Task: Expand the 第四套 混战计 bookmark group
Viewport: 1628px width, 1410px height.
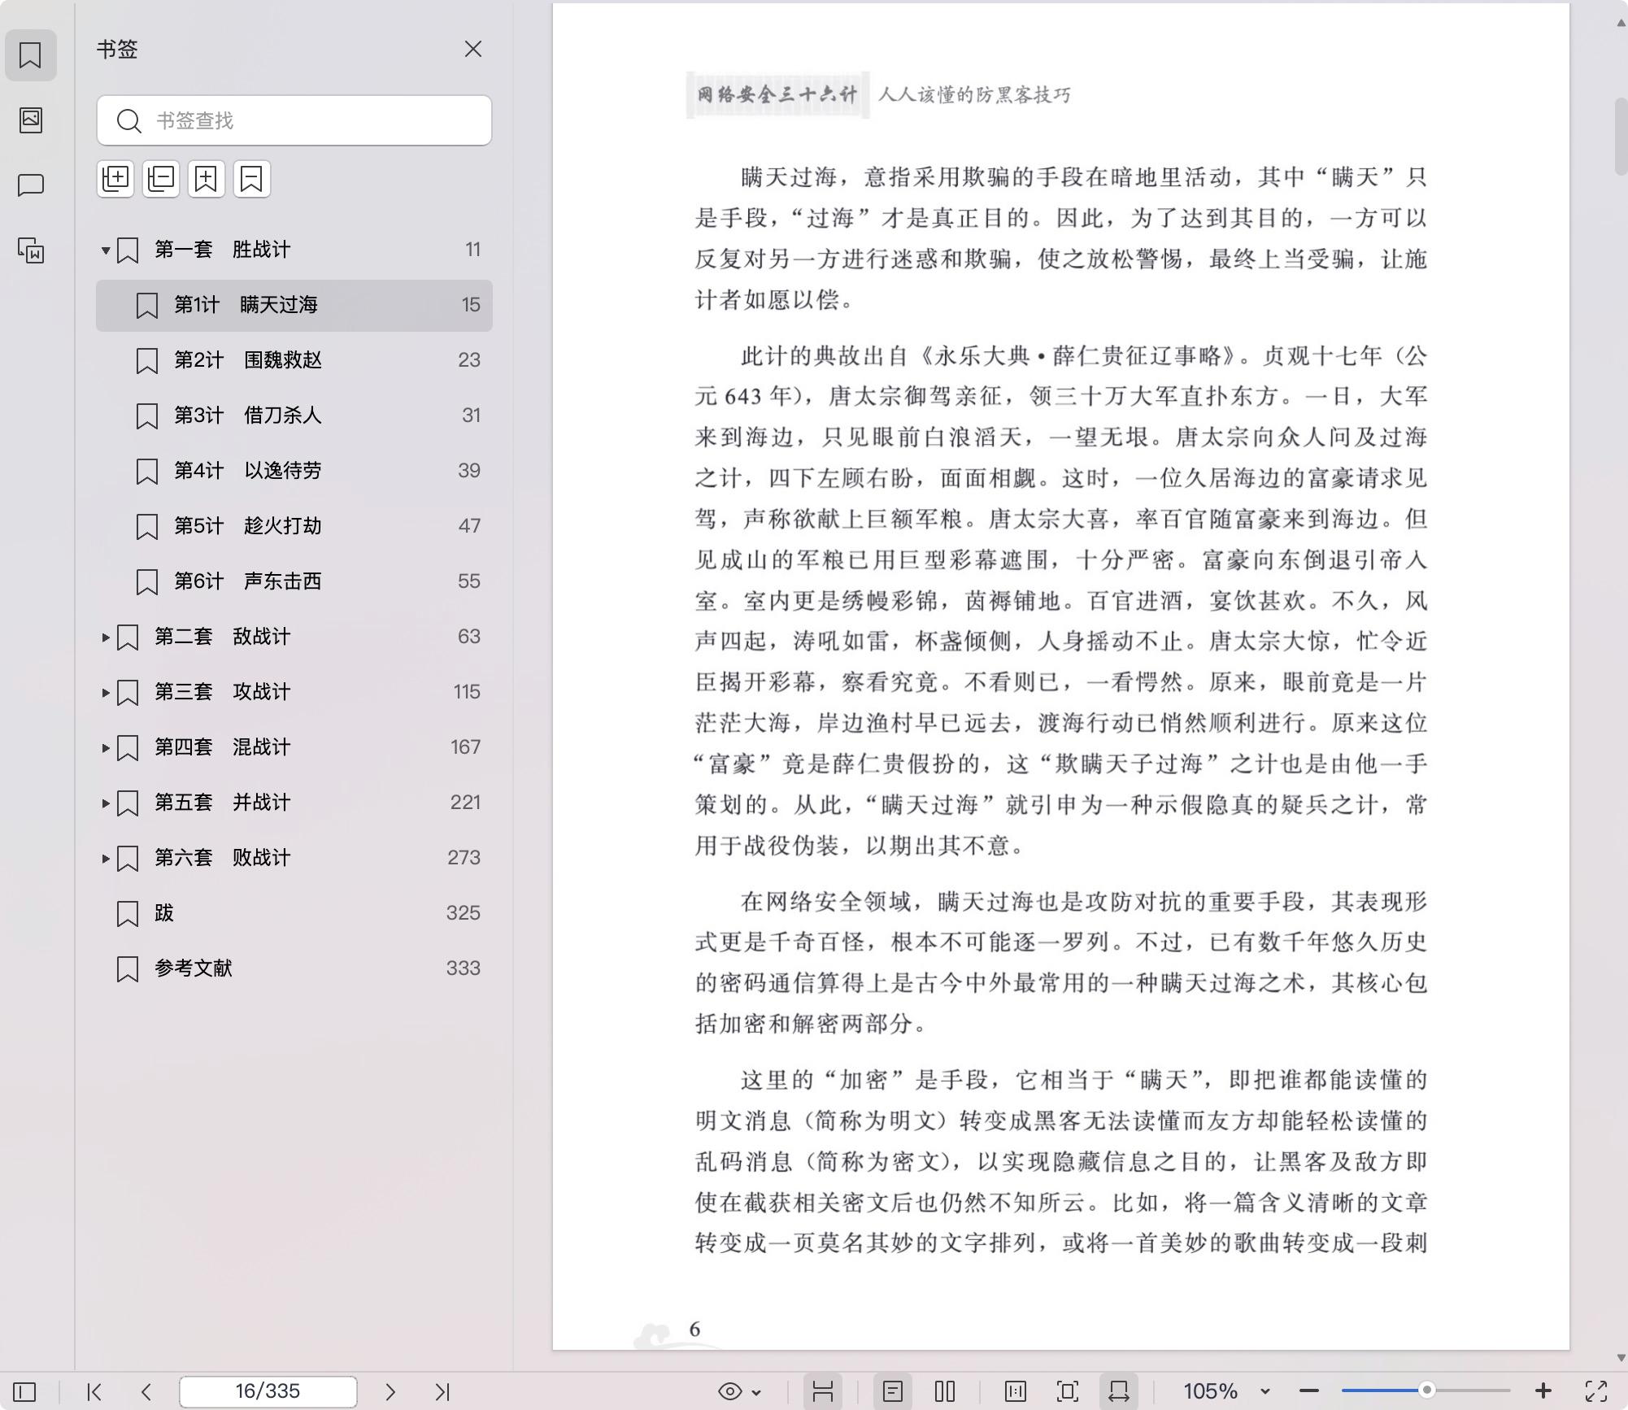Action: 105,747
